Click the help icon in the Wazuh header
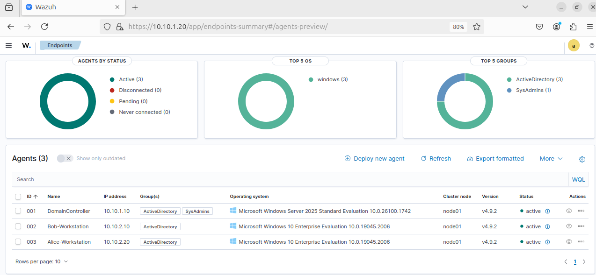The image size is (596, 275). [592, 45]
